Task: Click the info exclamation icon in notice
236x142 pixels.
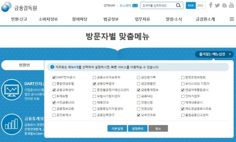Action: (52, 67)
